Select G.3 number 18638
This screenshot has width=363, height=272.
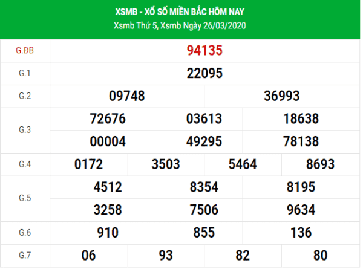301,118
